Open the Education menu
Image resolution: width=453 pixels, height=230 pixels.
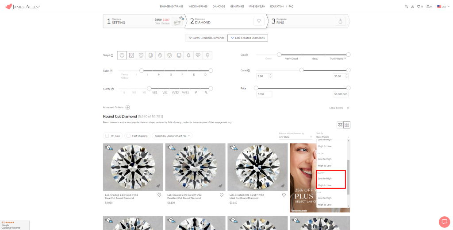tap(277, 6)
